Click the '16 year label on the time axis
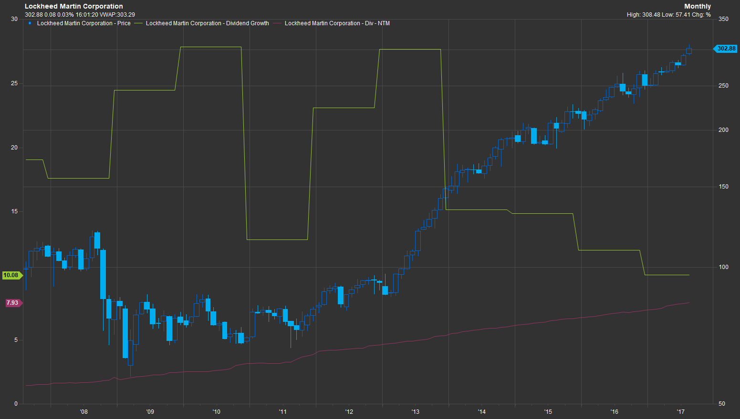This screenshot has height=419, width=740. click(x=615, y=412)
